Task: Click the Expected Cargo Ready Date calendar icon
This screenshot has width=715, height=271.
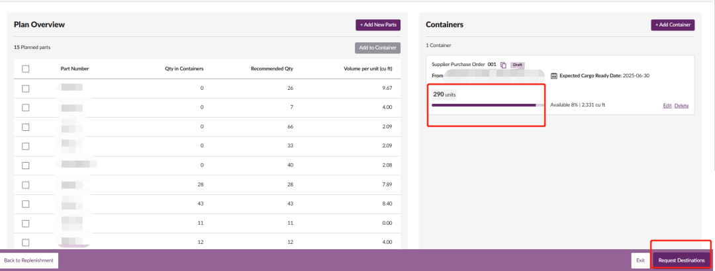Action: tap(554, 76)
